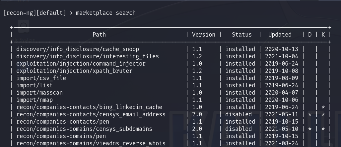
Task: Click version 1.2 in interesting_files row
Action: (x=197, y=56)
